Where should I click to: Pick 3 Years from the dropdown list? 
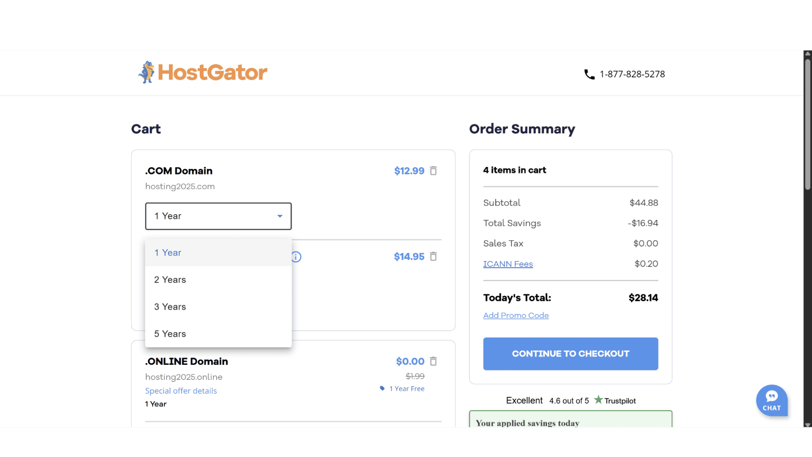pos(219,307)
